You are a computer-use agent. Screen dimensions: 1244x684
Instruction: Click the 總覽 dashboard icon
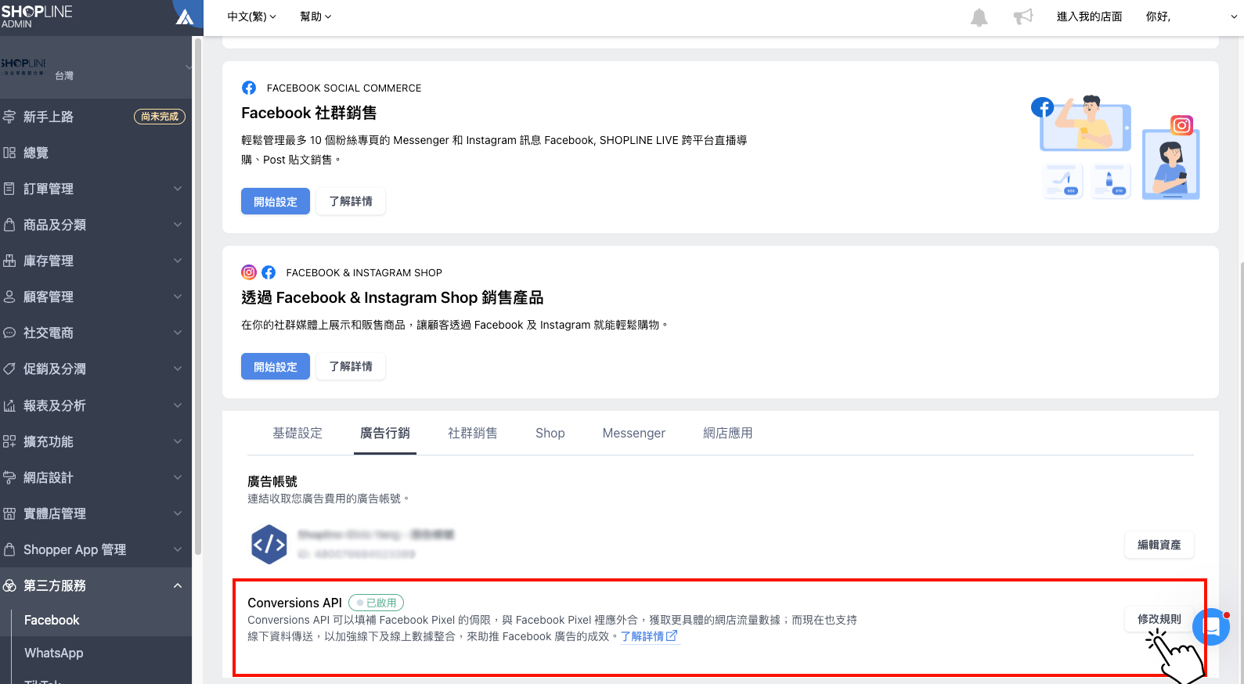[9, 153]
